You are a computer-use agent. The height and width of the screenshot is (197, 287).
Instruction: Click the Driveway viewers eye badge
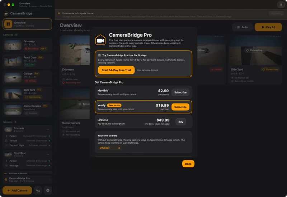44,49
